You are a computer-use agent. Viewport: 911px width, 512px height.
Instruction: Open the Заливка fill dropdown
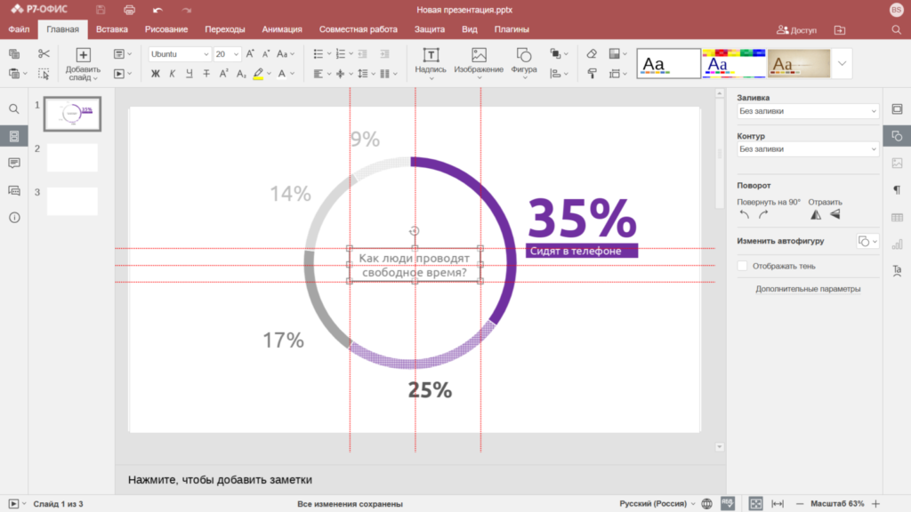(x=808, y=112)
